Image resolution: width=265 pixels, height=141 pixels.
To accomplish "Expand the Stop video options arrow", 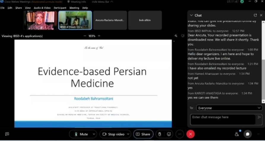I will click(128, 134).
